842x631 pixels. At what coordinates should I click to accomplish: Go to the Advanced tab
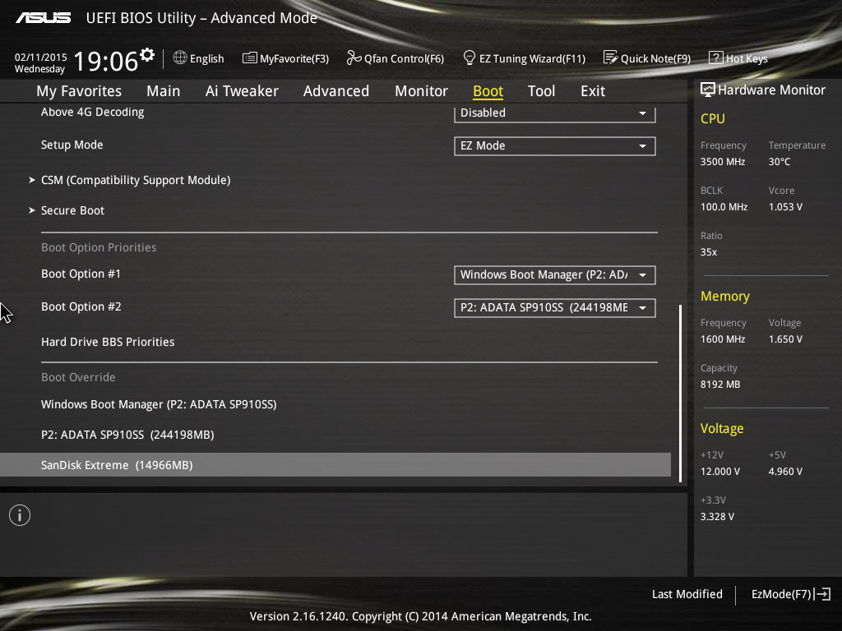[336, 91]
